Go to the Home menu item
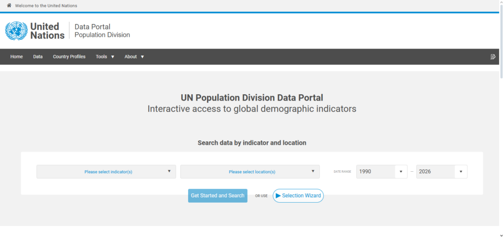 pyautogui.click(x=16, y=57)
